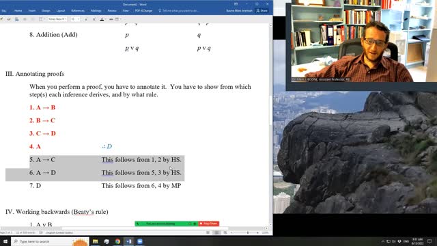Open Zoom from the taskbar

tap(140, 241)
